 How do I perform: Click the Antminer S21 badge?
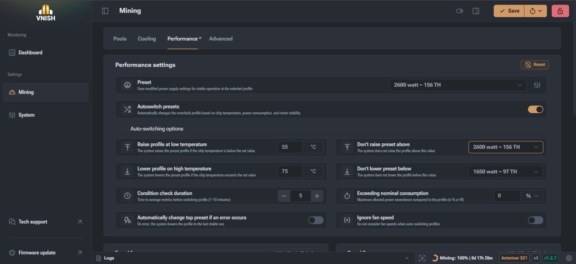[x=514, y=258]
